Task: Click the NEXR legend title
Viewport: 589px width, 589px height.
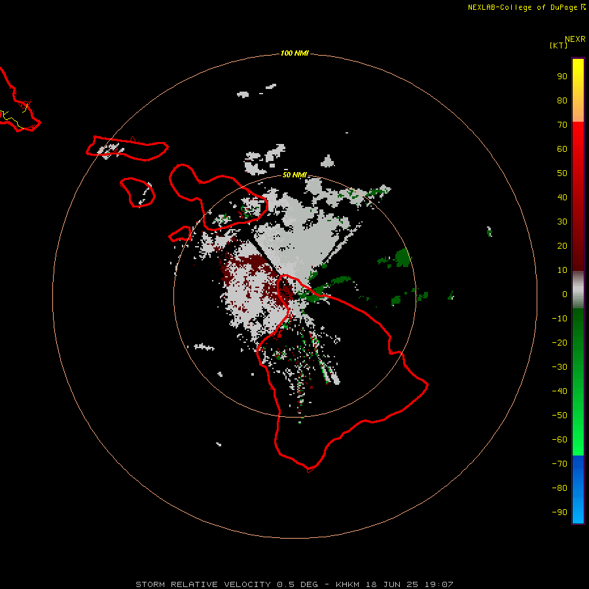Action: coord(575,39)
